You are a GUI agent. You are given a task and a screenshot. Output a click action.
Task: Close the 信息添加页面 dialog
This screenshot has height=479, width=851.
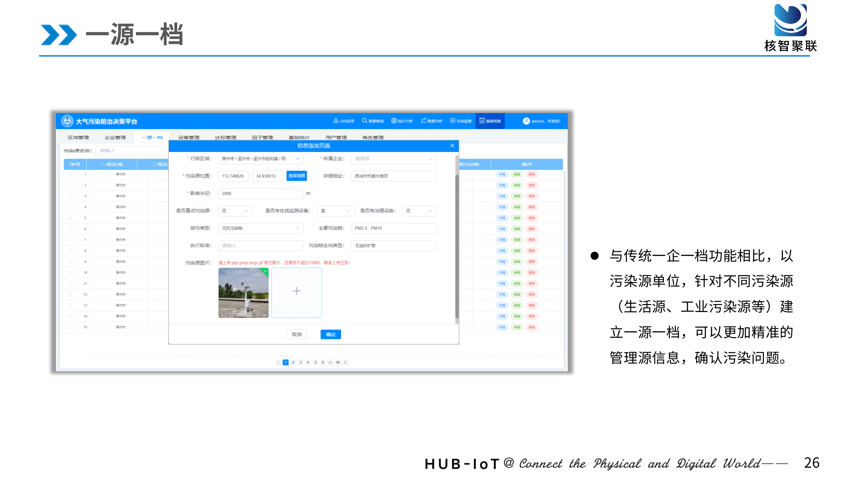[x=452, y=146]
